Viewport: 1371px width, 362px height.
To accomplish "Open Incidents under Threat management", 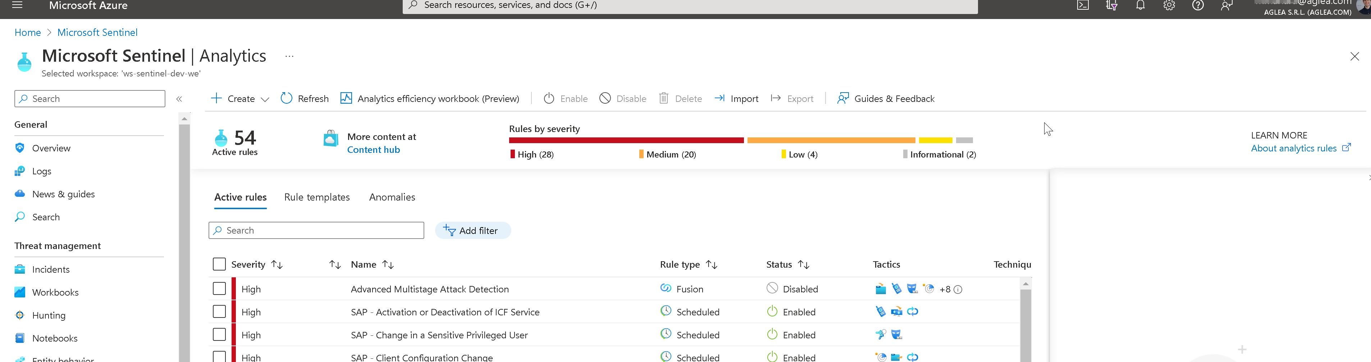I will 51,269.
